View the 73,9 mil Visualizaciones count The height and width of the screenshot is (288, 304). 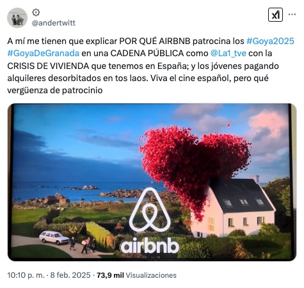136,275
